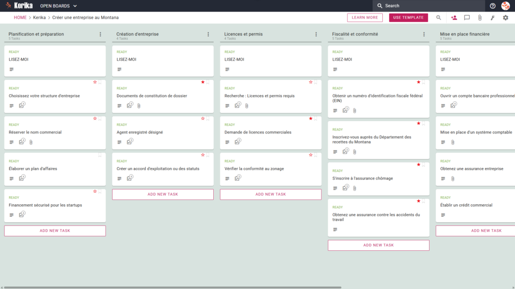Click the top Search field

[428, 6]
